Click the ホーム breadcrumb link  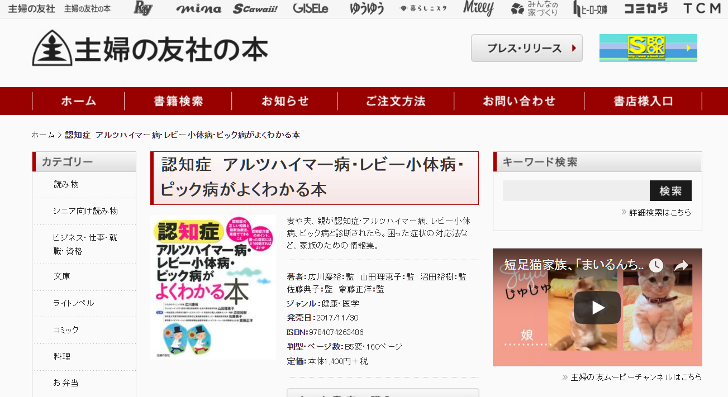43,135
